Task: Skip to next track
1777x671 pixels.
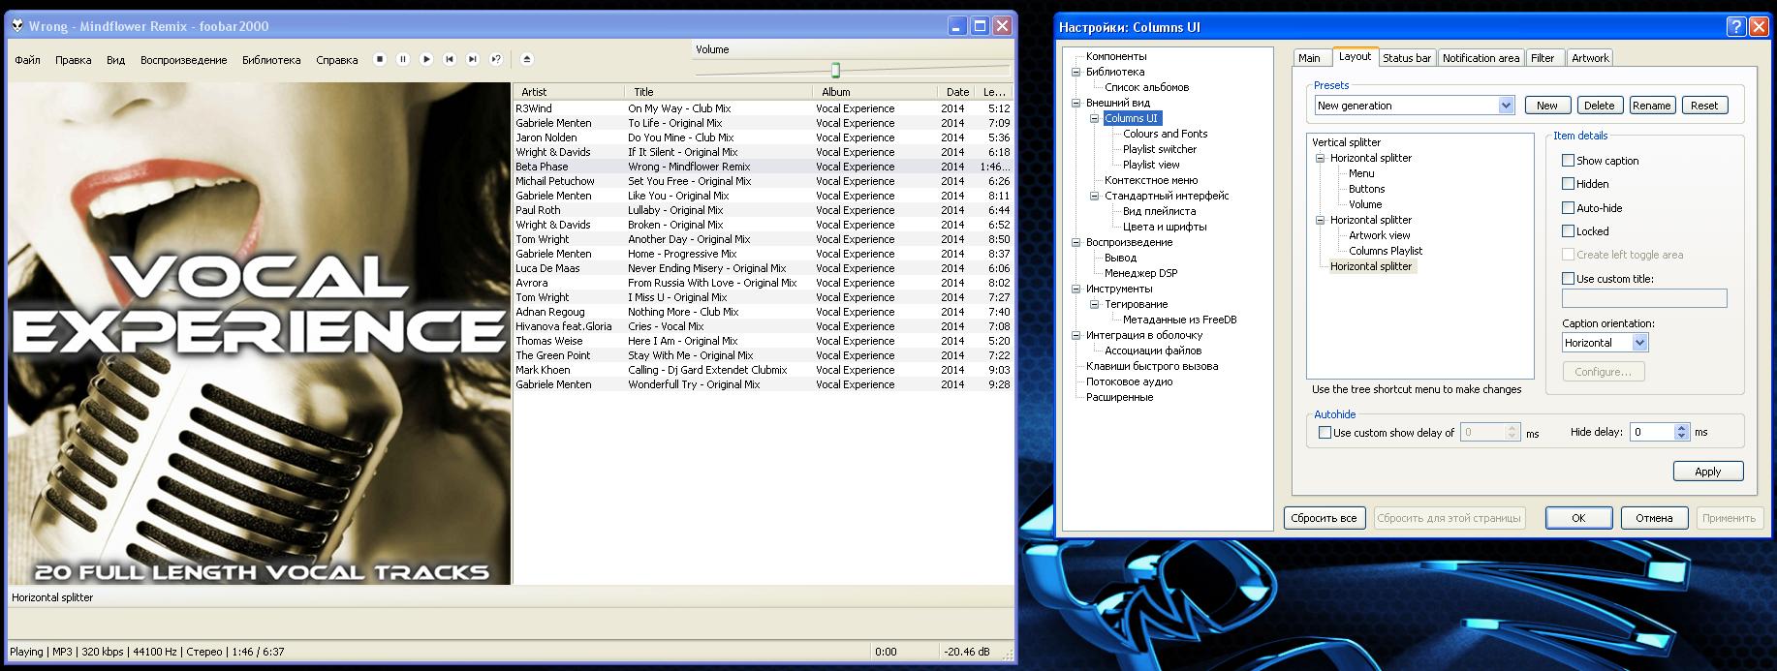Action: [473, 59]
